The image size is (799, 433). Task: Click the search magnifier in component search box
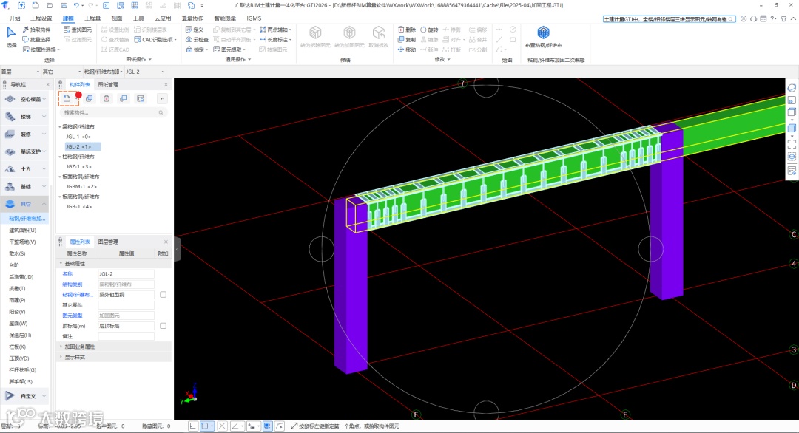tap(161, 112)
